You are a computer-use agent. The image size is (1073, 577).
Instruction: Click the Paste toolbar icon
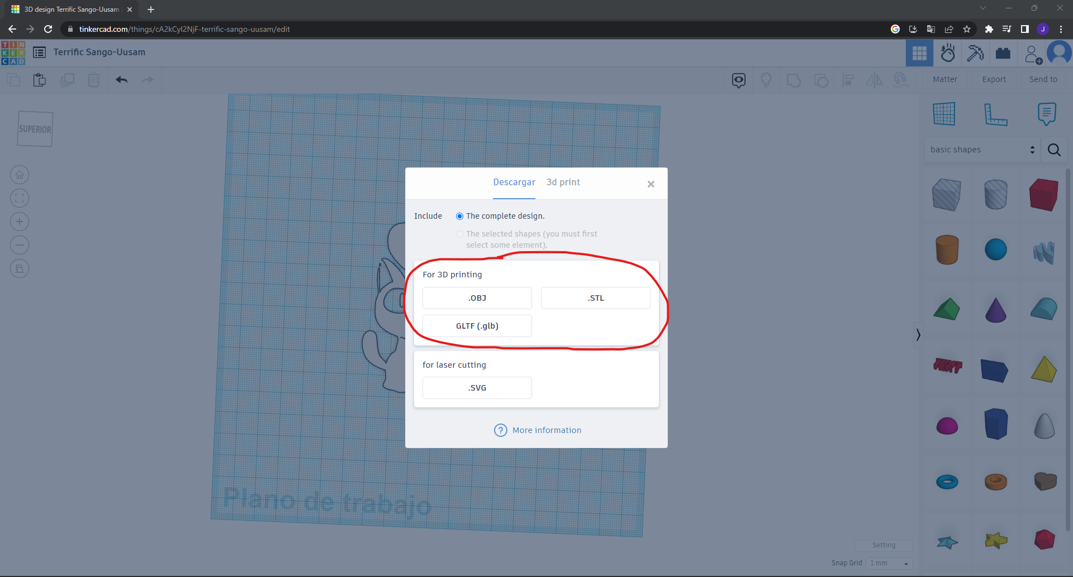(39, 80)
